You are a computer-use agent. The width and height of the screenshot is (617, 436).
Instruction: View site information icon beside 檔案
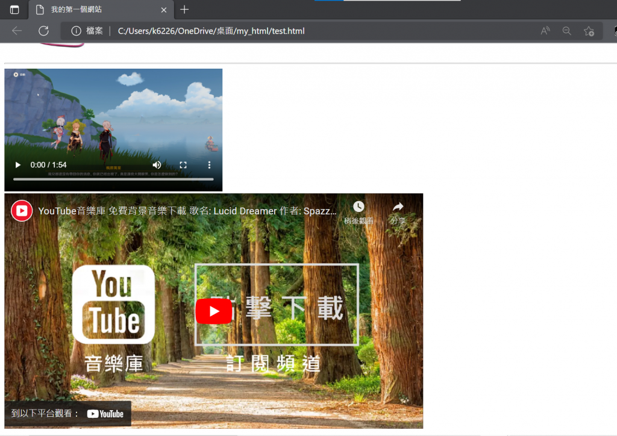(76, 31)
